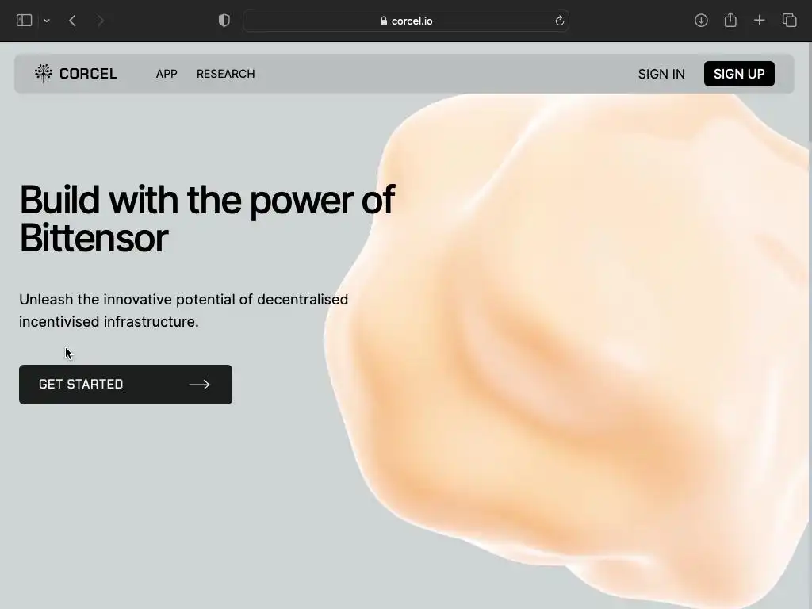Click the lock icon beside corcel.io
The width and height of the screenshot is (812, 609).
point(384,21)
